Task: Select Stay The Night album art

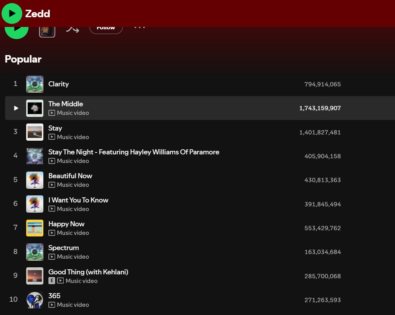Action: 35,156
